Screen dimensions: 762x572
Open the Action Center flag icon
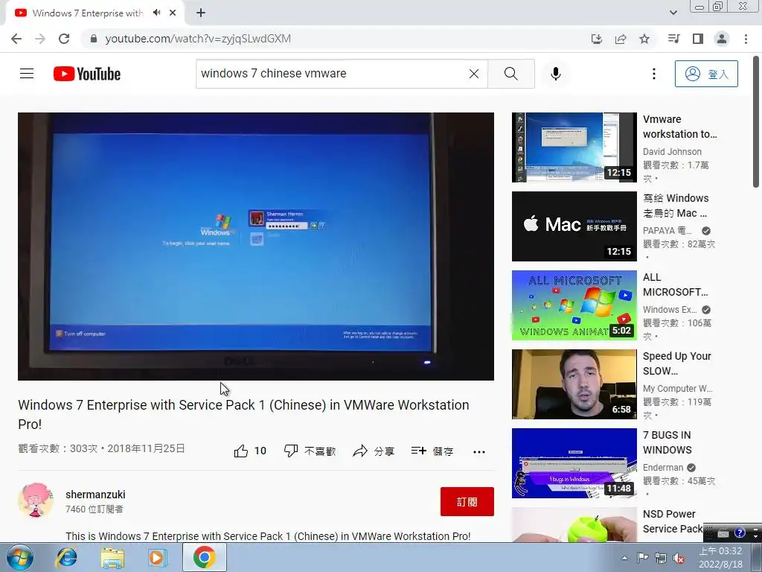click(642, 557)
